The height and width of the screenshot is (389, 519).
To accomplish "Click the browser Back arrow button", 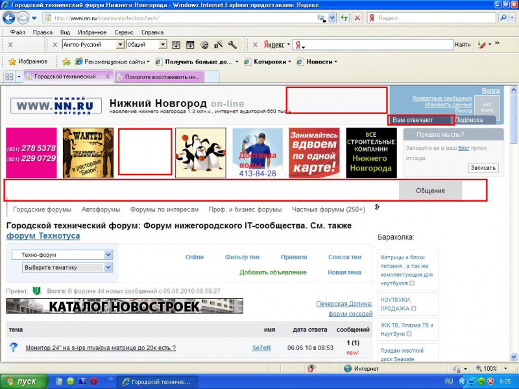I will [x=8, y=18].
